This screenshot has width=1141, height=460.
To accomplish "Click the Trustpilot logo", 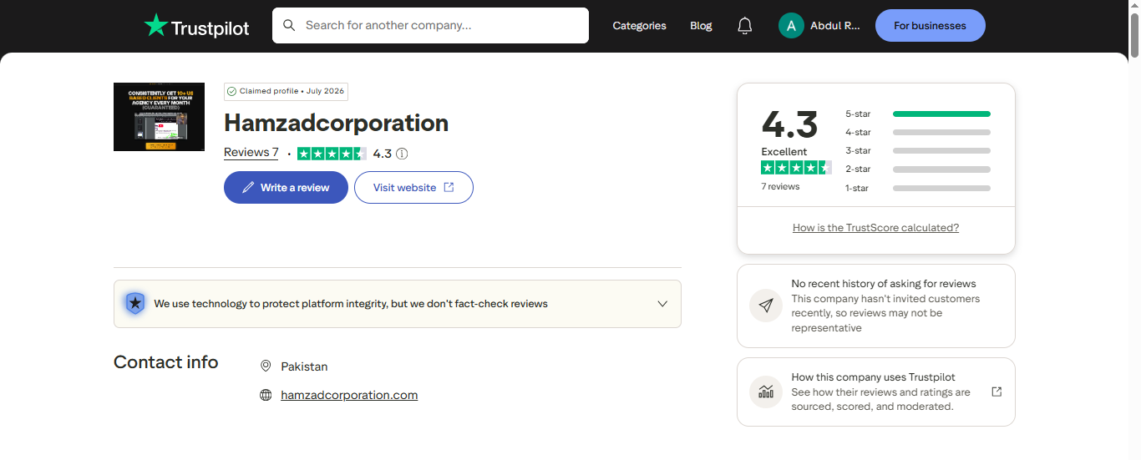I will 196,26.
